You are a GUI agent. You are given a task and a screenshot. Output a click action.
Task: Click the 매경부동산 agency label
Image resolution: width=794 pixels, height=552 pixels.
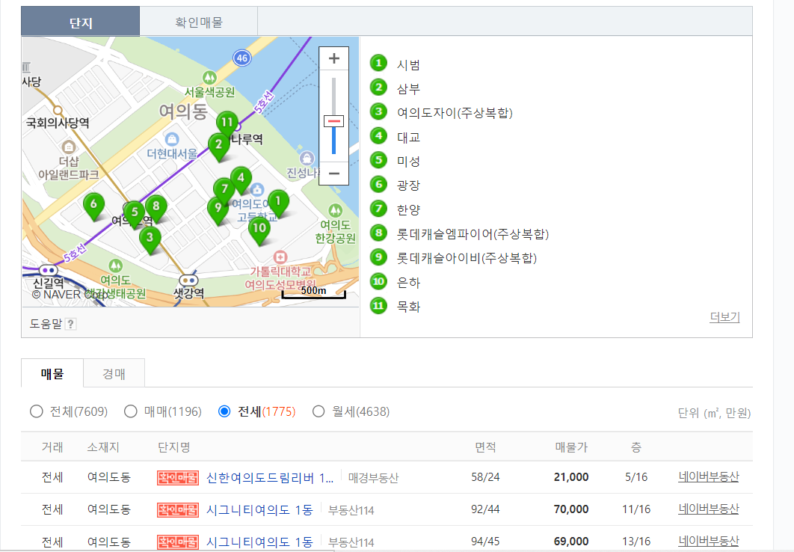pos(373,477)
